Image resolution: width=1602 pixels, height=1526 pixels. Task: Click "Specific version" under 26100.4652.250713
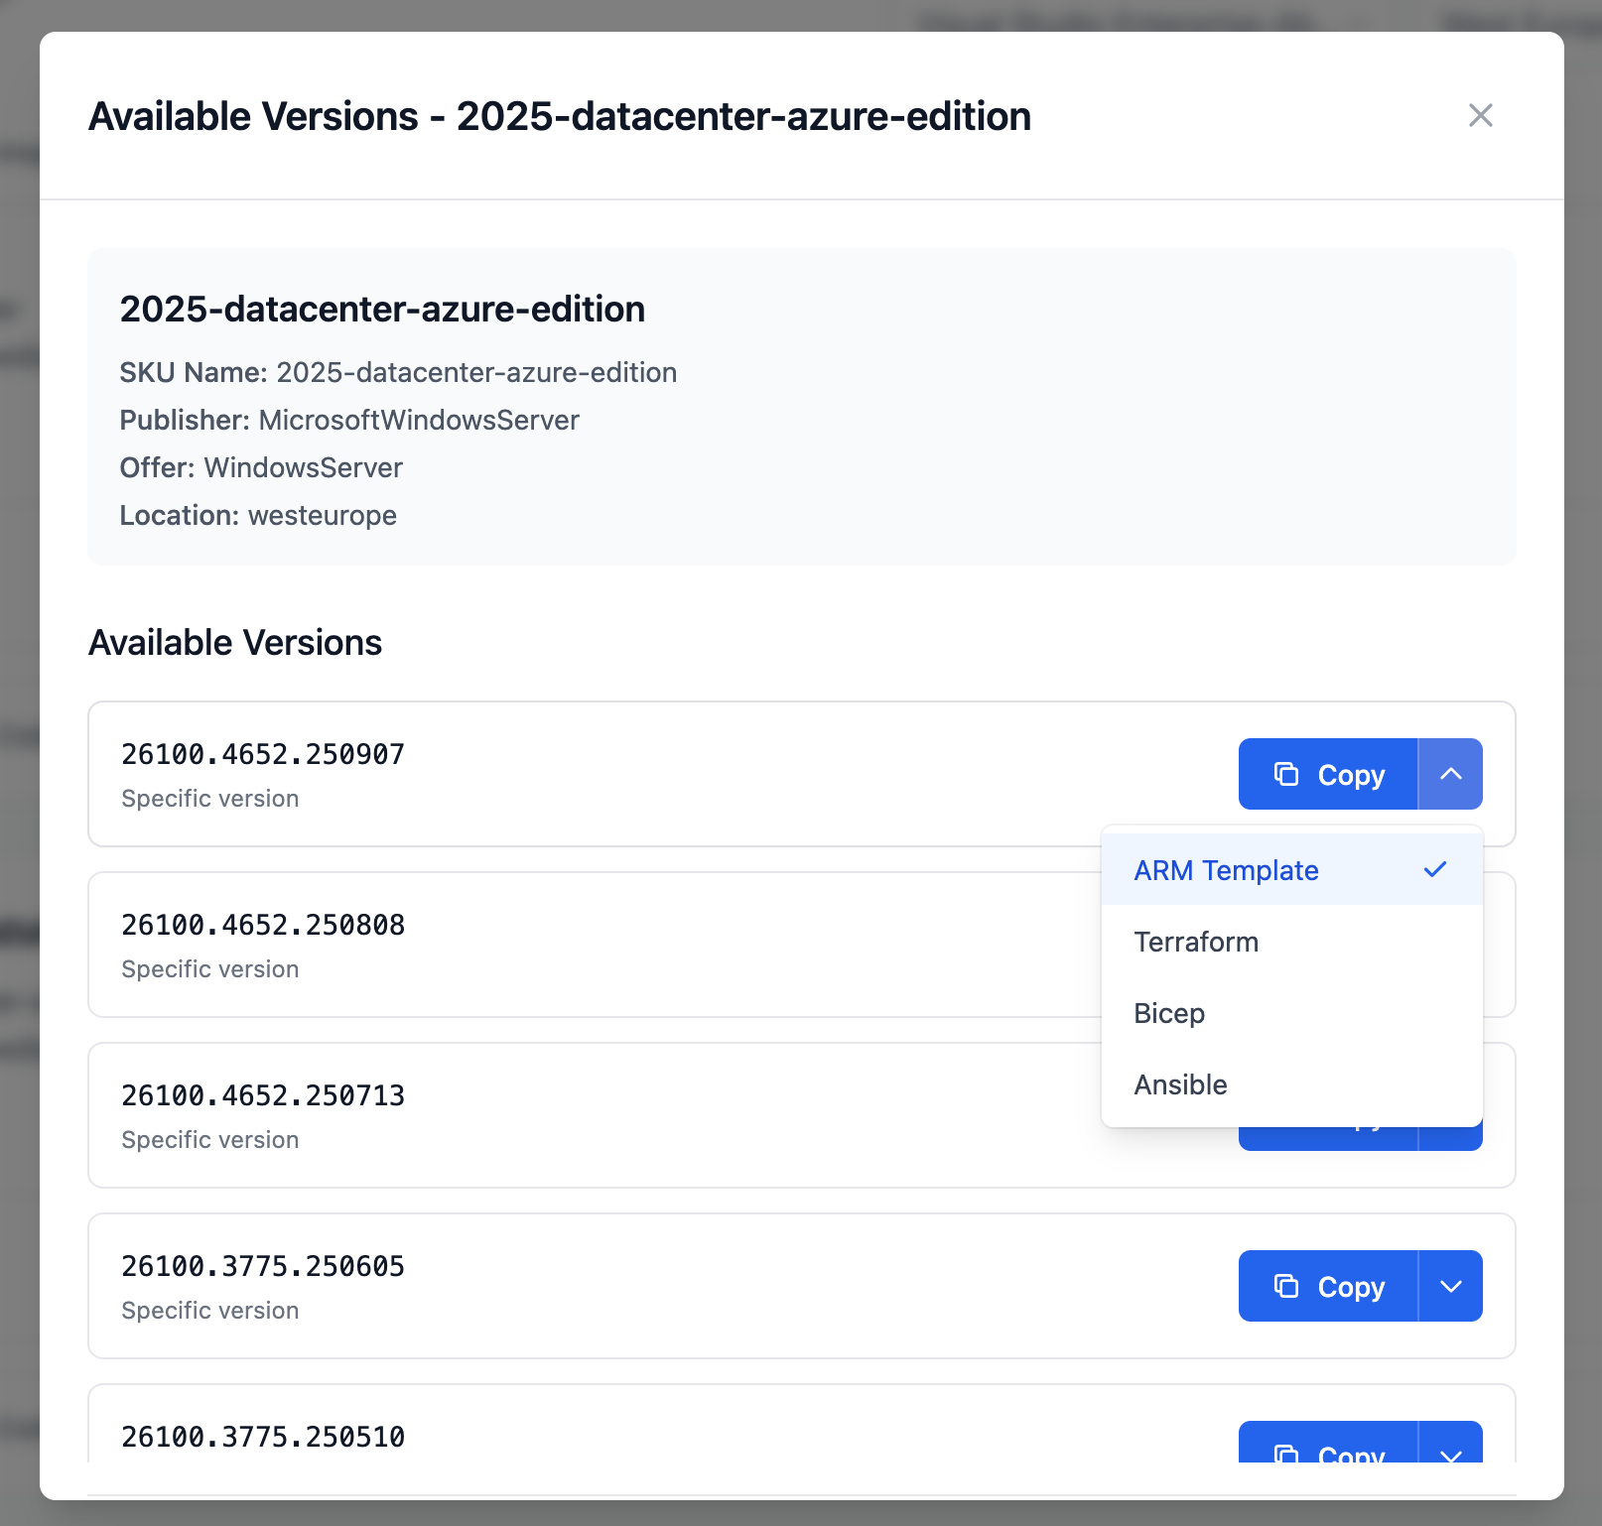point(210,1140)
